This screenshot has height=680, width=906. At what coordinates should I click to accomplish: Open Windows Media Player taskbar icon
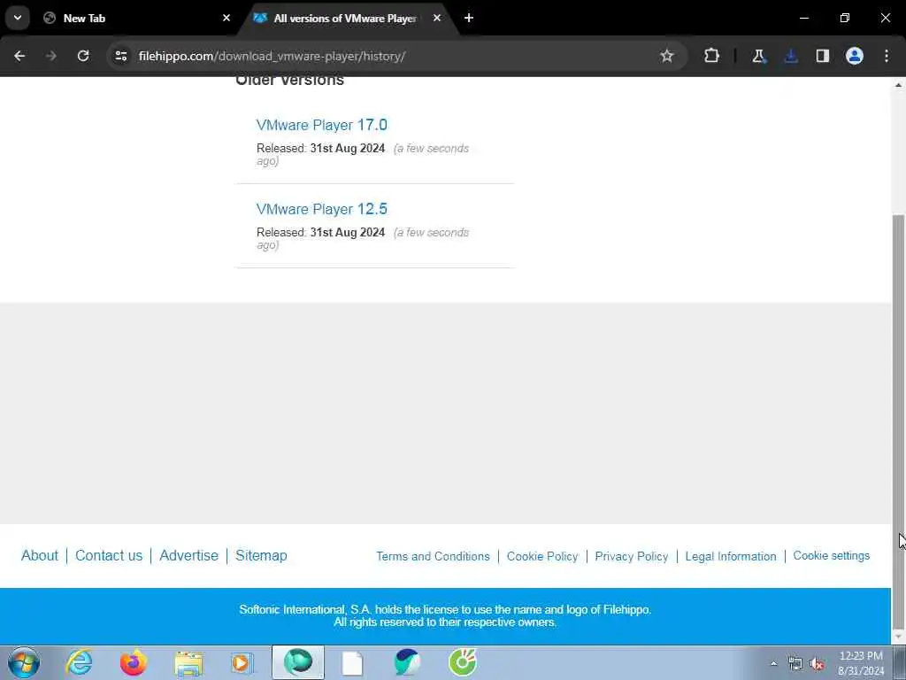click(x=242, y=662)
